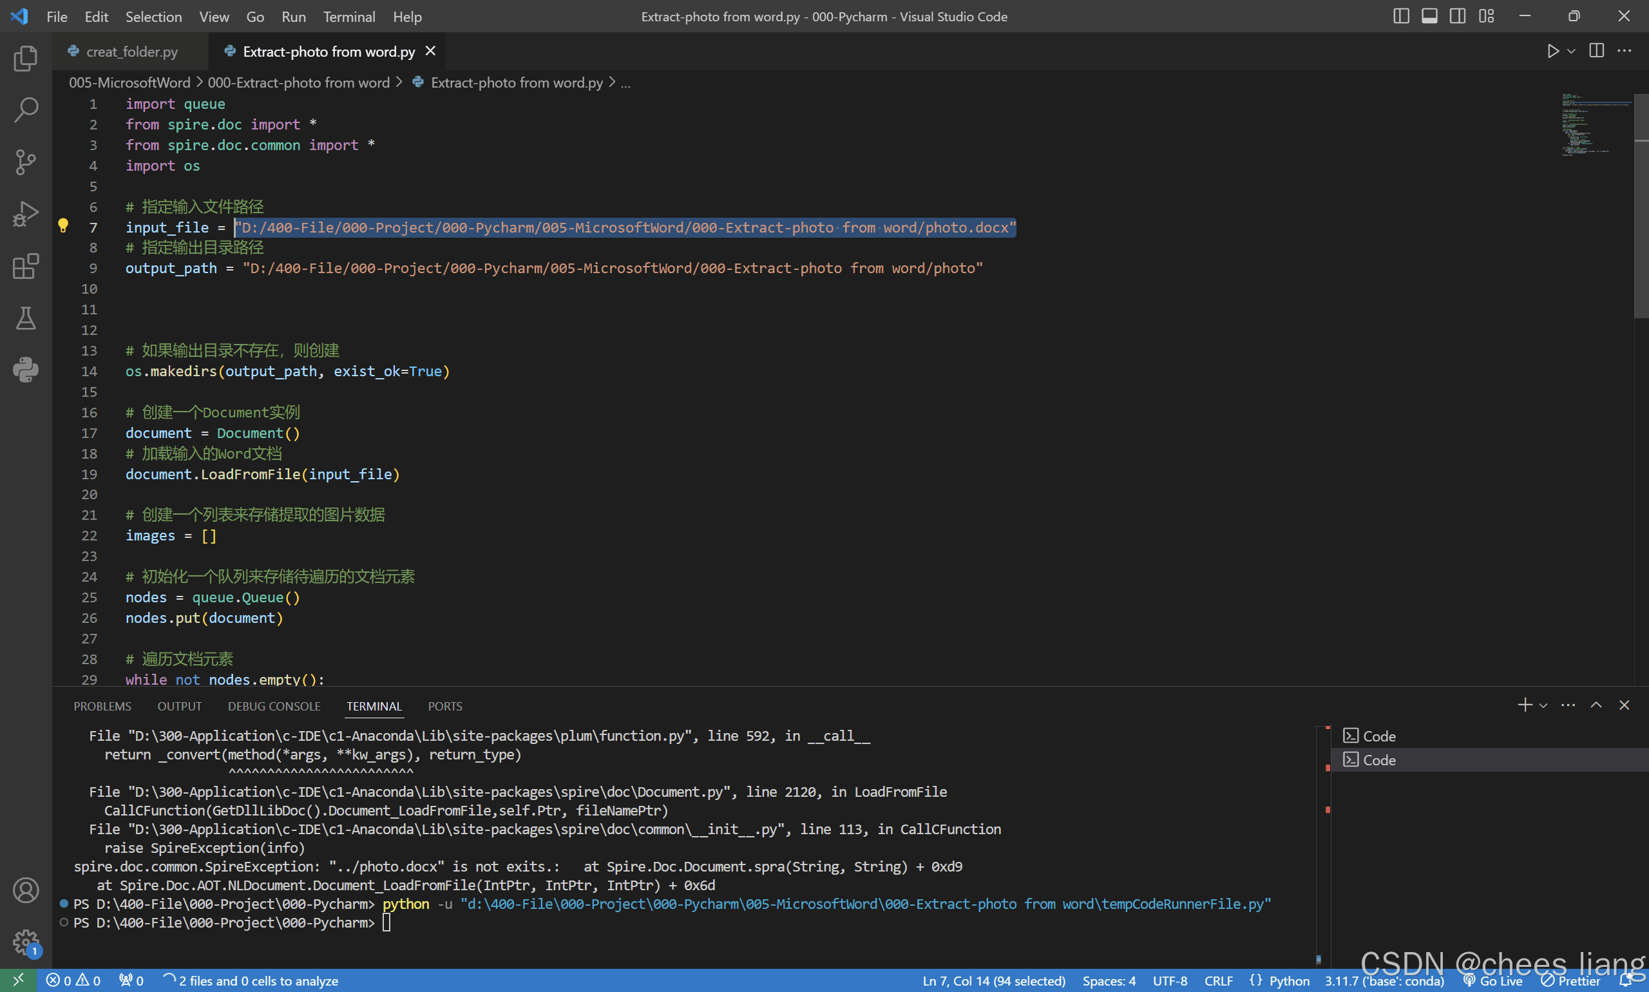Image resolution: width=1649 pixels, height=992 pixels.
Task: Toggle Secondary Side Bar layout button
Action: (x=1457, y=16)
